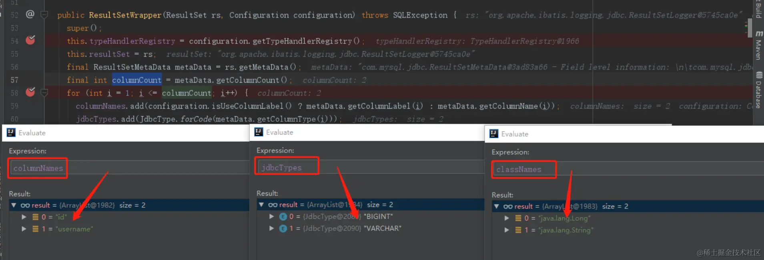Focus the jdbcTypes expression field
The height and width of the screenshot is (260, 764).
[371, 167]
